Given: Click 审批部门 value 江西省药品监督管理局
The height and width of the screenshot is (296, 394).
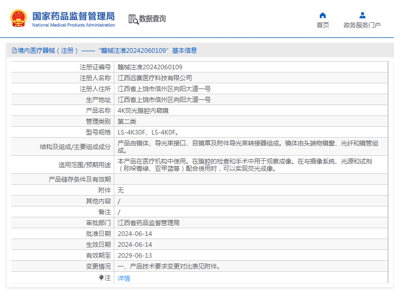Looking at the screenshot, I should [x=148, y=223].
